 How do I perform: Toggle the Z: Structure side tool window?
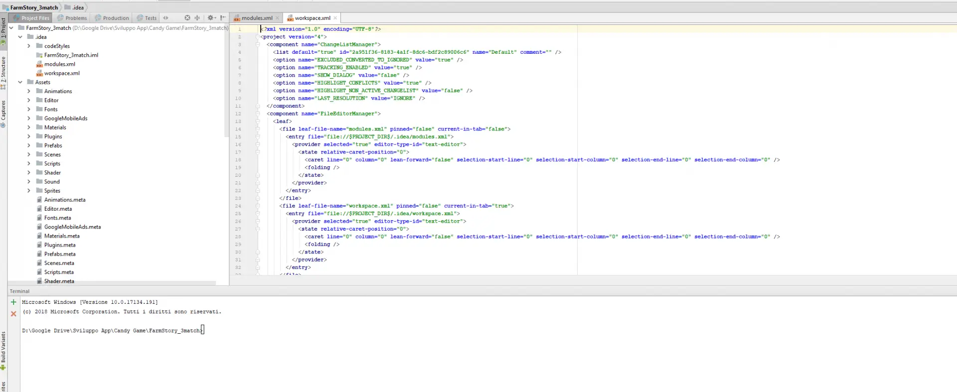point(3,73)
